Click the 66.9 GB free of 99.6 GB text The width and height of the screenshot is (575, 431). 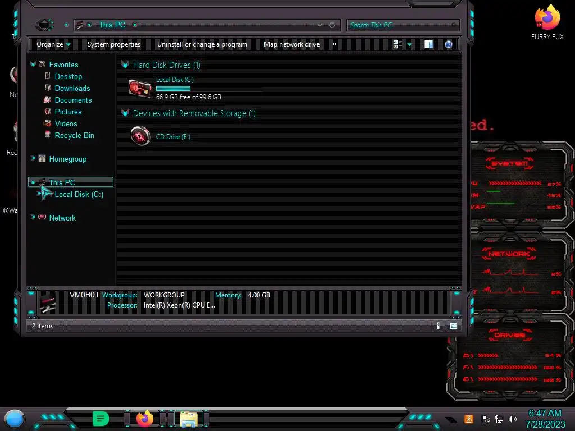(189, 97)
